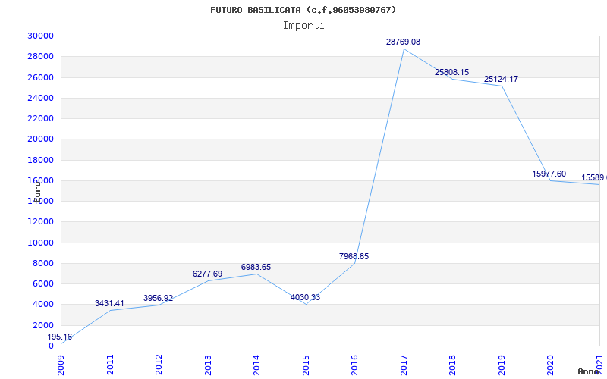Screen dimensions: 607x379
Task: Click the chart title FUTURO BASILICATA
Action: (x=303, y=10)
